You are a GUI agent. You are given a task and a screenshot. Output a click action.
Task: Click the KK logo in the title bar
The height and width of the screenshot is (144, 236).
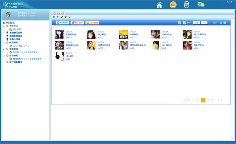coord(6,5)
